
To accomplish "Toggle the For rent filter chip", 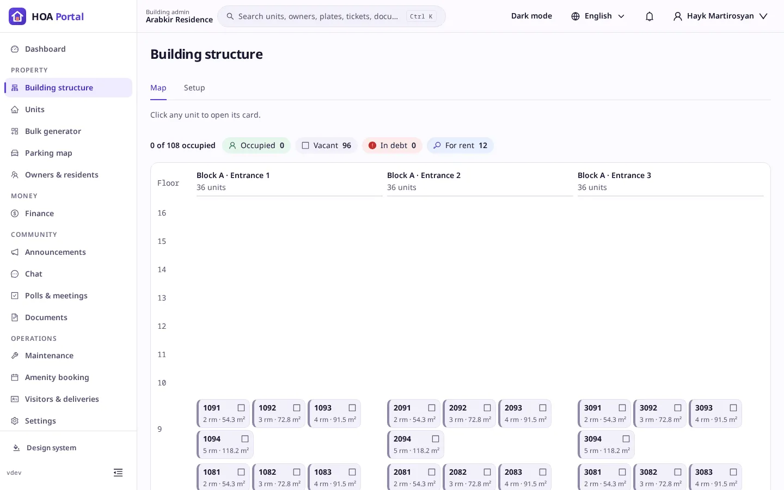I will (x=460, y=145).
